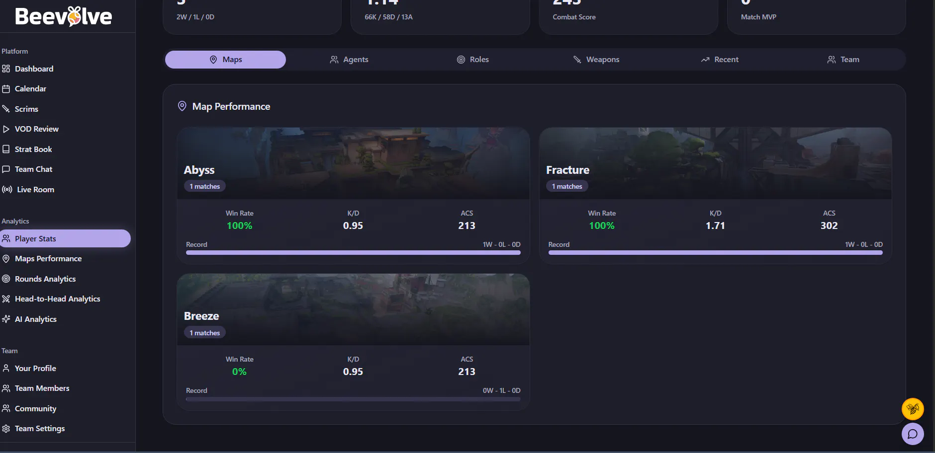Screen dimensions: 935x453
Task: Click the Team Settings gear icon
Action: pyautogui.click(x=6, y=429)
